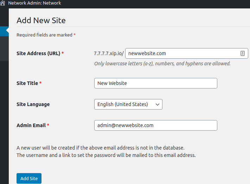
Task: Click the 7.7.7.7.xip.io/ URL prefix text
Action: pyautogui.click(x=109, y=53)
